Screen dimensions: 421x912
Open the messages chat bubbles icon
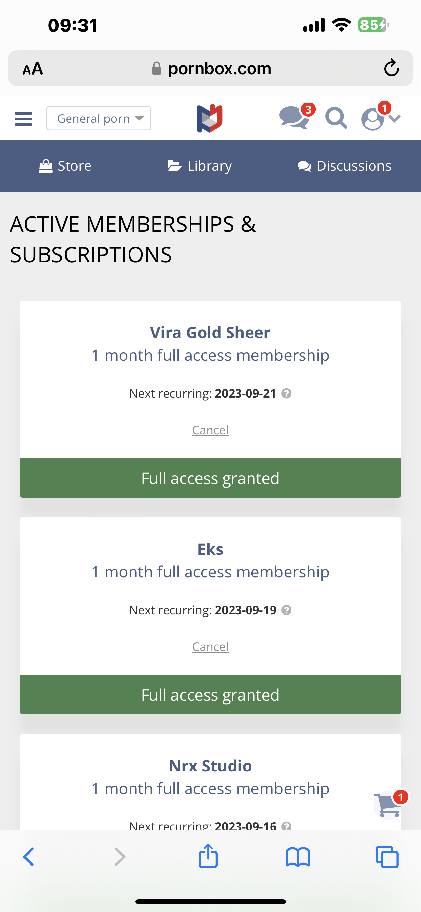point(294,118)
